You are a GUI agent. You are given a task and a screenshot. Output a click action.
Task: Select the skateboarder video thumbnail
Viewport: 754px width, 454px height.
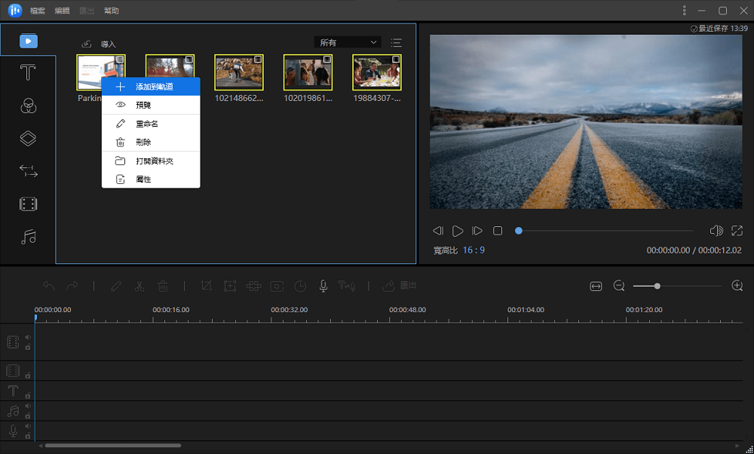[239, 72]
